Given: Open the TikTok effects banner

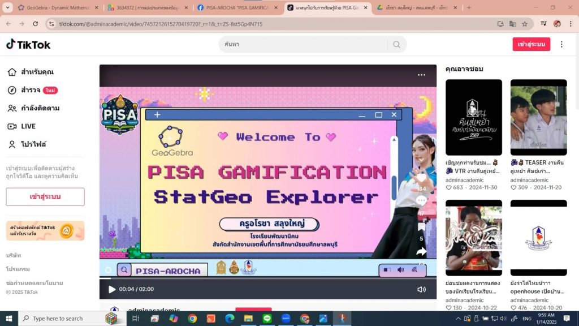Looking at the screenshot, I should (45, 231).
